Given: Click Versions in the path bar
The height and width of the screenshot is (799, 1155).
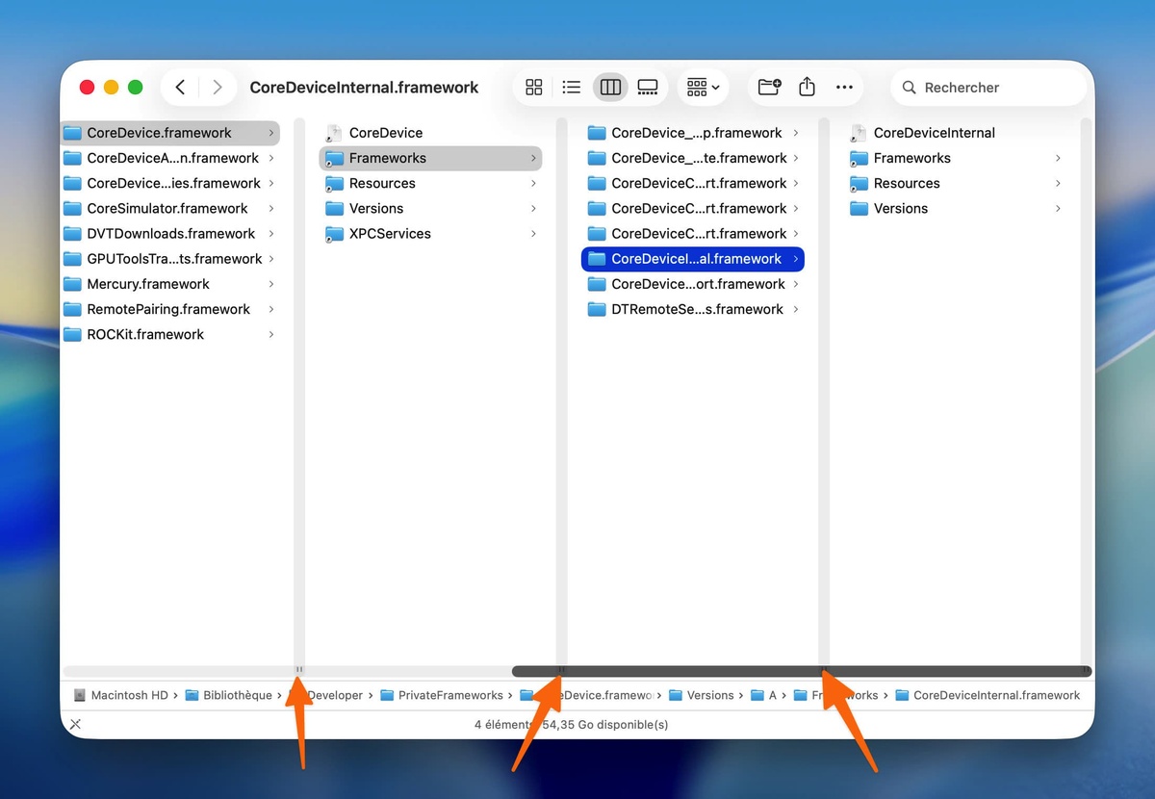Looking at the screenshot, I should click(x=702, y=695).
